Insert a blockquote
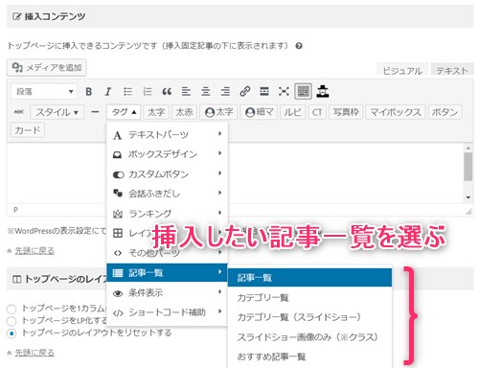The height and width of the screenshot is (368, 479). [x=167, y=92]
